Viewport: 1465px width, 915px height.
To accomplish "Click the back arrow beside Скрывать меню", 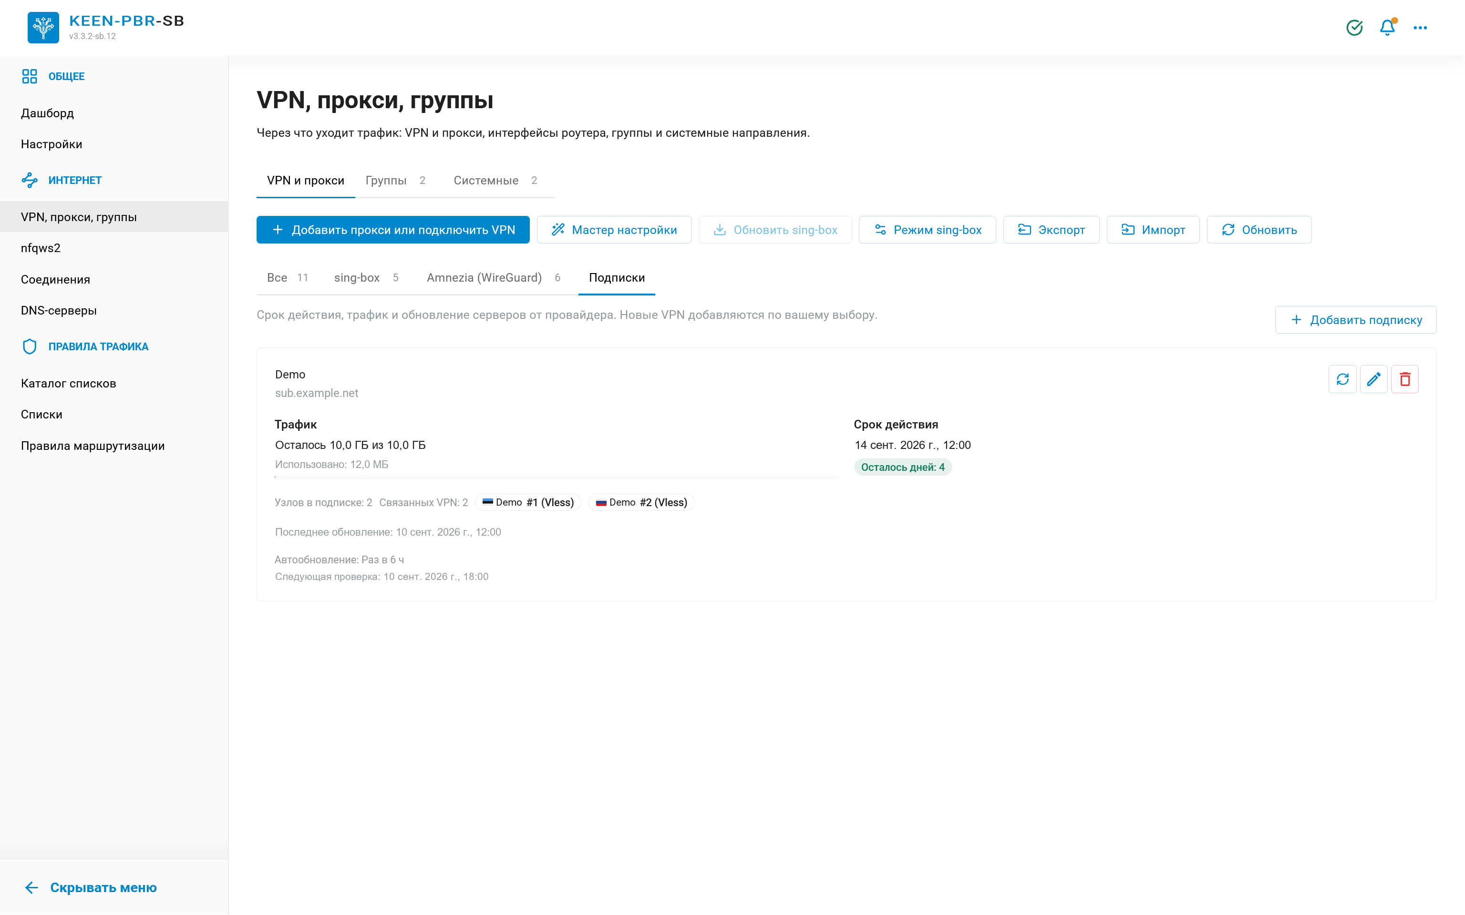I will click(x=31, y=888).
